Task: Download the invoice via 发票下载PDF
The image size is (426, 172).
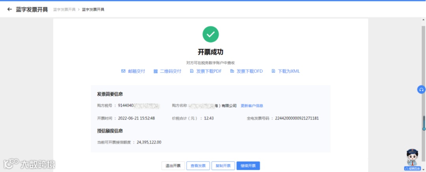Action: [x=209, y=71]
